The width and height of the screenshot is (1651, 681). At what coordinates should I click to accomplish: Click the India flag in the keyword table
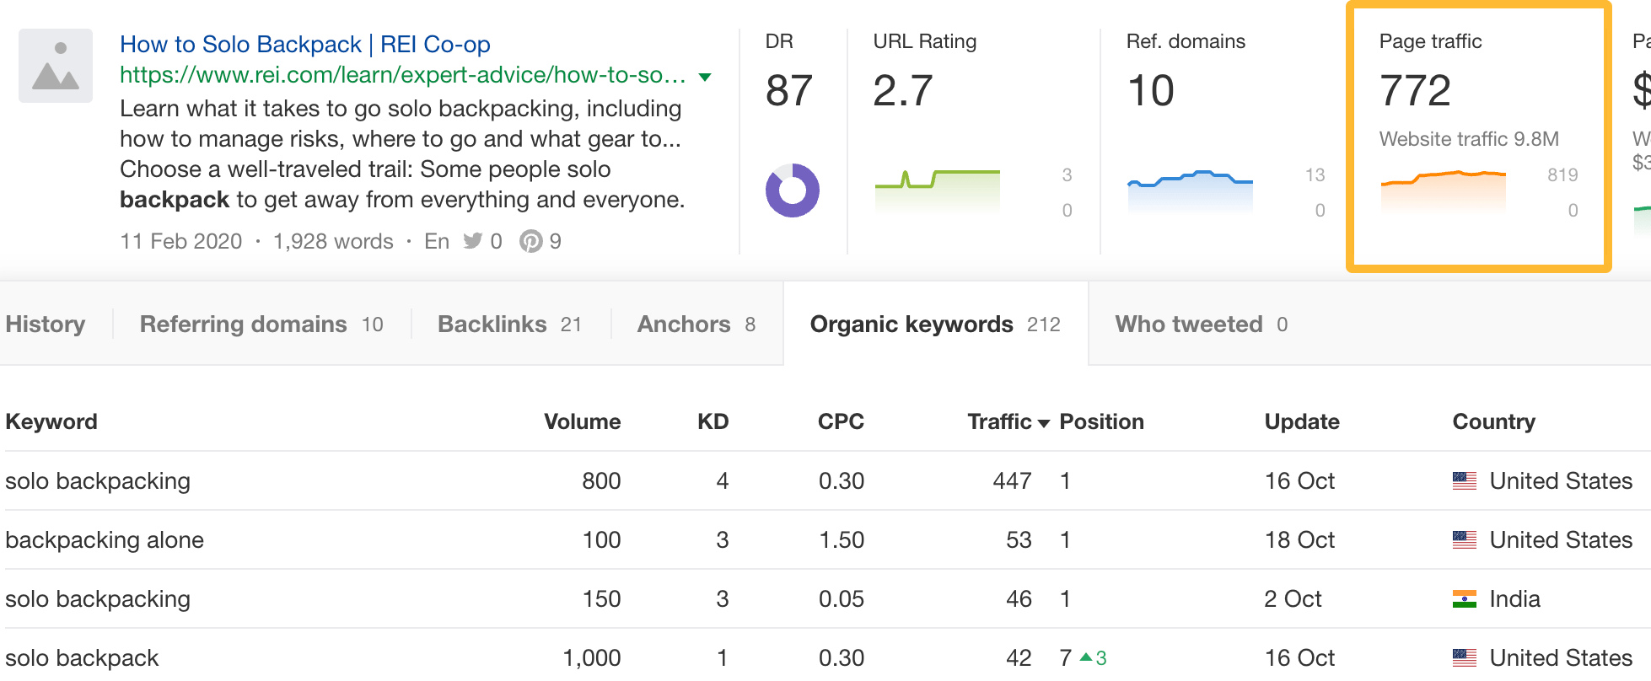point(1465,599)
